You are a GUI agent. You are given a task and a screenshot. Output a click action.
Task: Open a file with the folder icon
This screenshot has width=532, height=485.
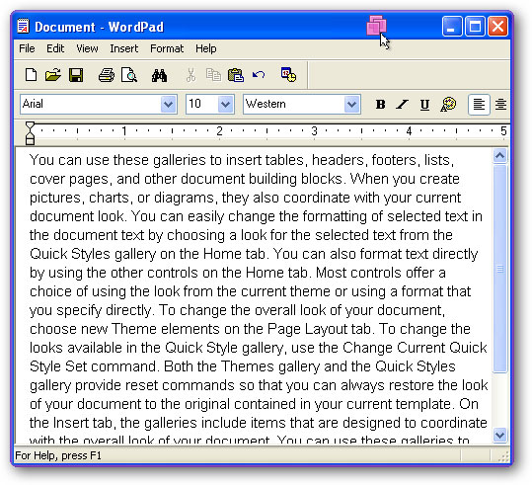(x=53, y=75)
